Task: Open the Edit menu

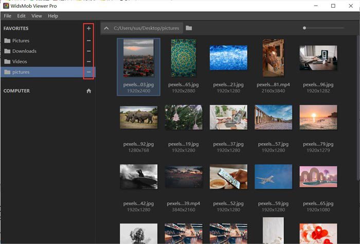Action: [x=21, y=16]
